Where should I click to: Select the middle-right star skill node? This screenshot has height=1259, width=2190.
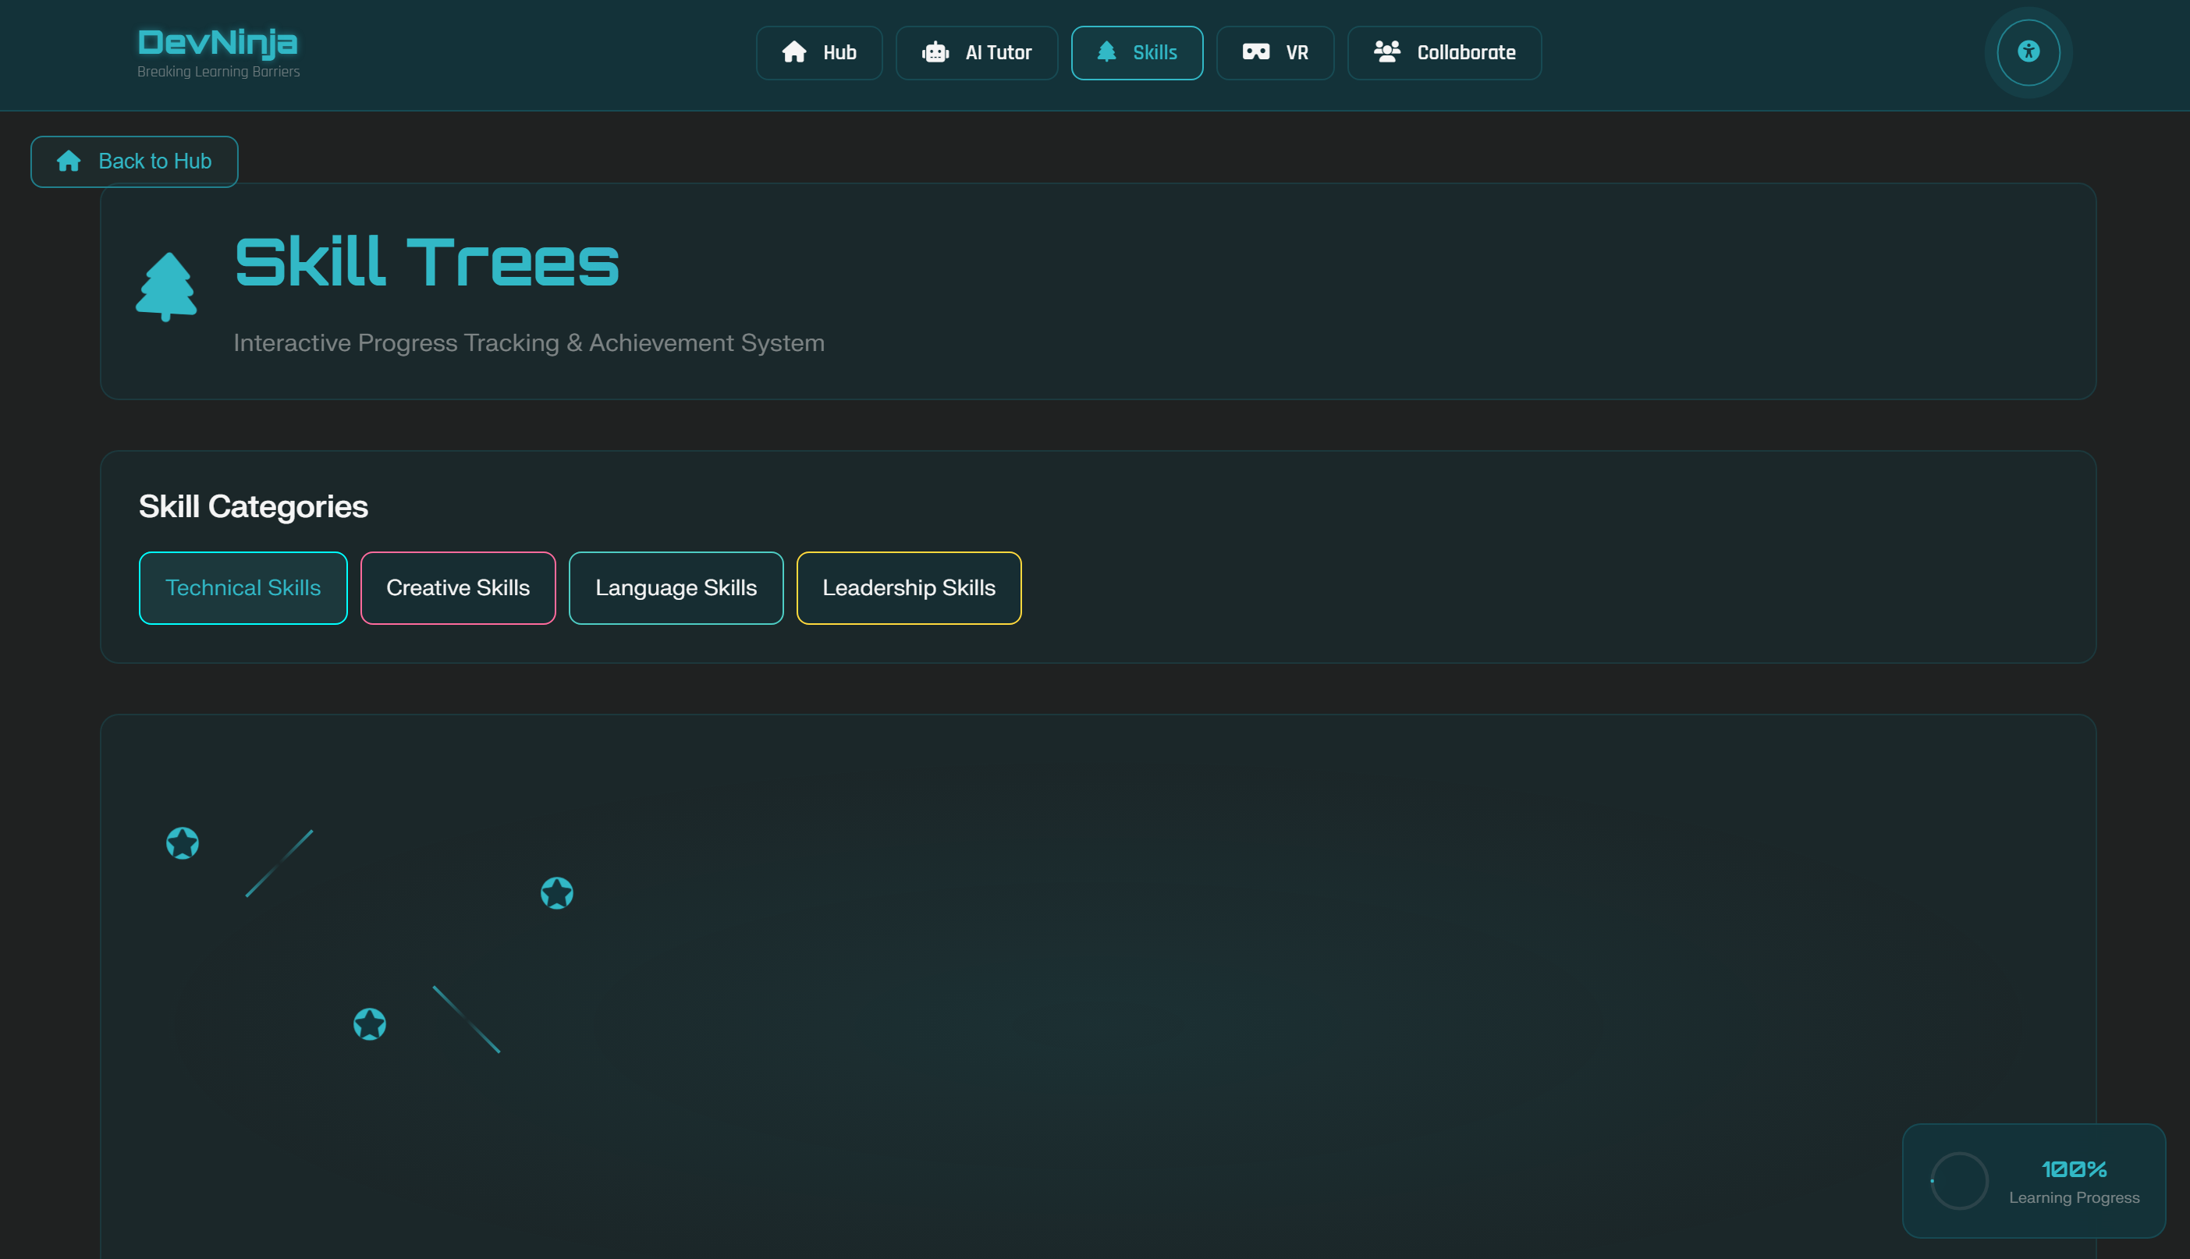[x=557, y=892]
